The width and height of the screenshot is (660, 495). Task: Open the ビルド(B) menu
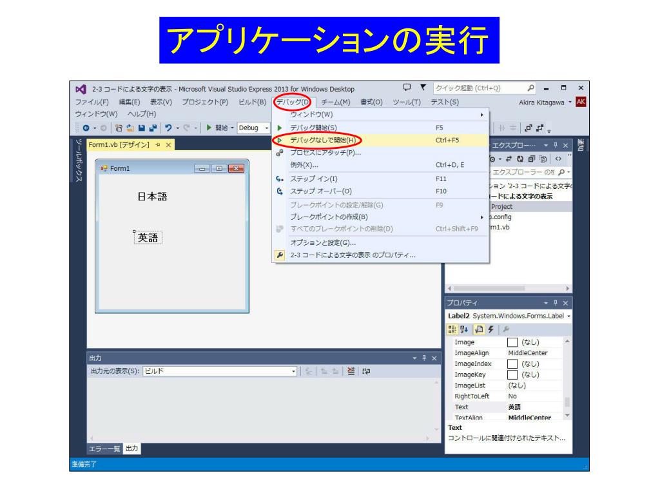pos(252,102)
